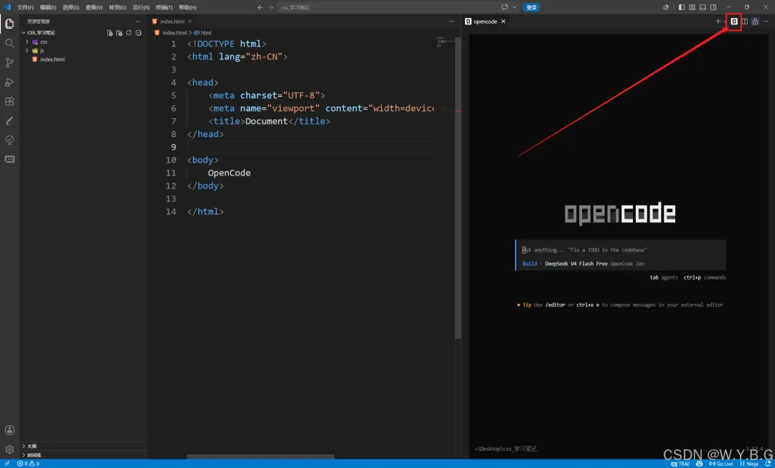This screenshot has width=775, height=468.
Task: Click the editor vertical scrollbar
Action: click(458, 188)
